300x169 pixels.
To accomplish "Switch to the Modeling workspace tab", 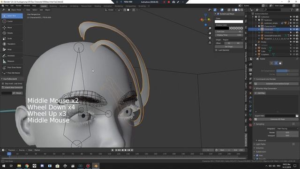I will coord(53,6).
